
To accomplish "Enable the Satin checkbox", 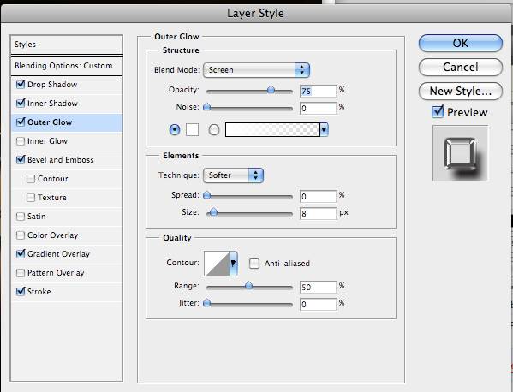I will point(21,216).
